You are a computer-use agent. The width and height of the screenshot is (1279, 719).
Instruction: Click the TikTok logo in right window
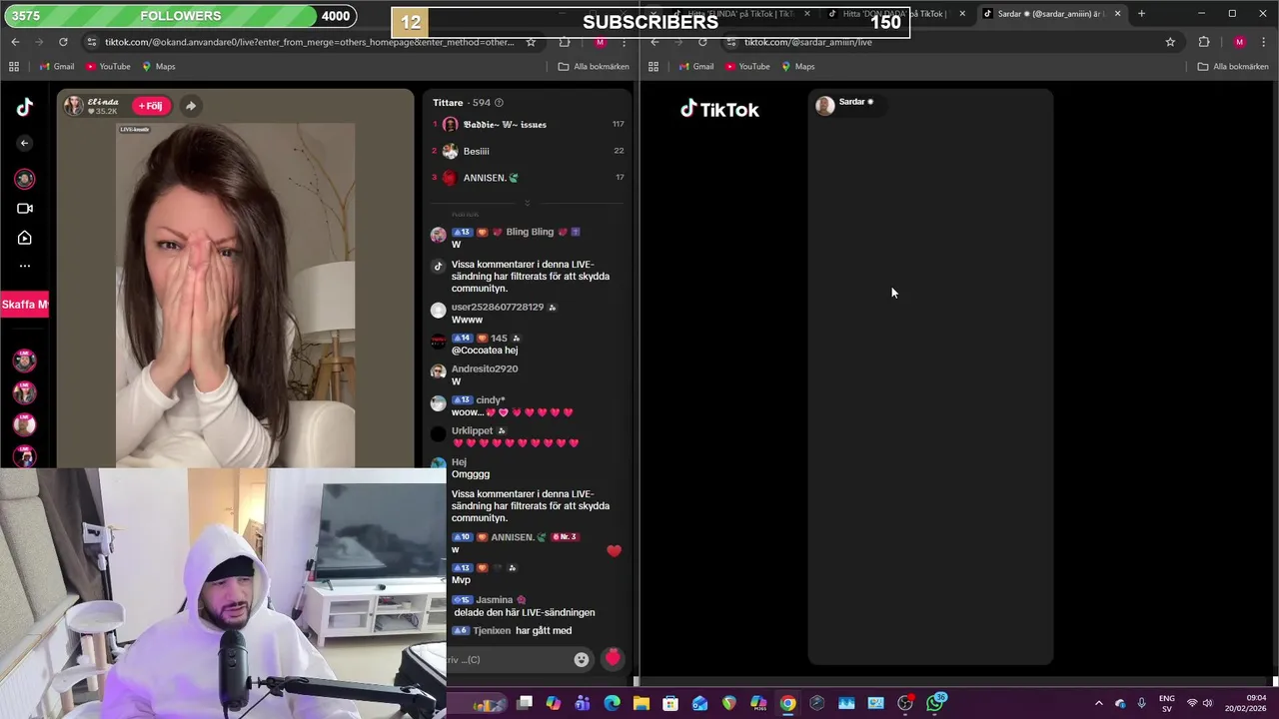tap(719, 110)
